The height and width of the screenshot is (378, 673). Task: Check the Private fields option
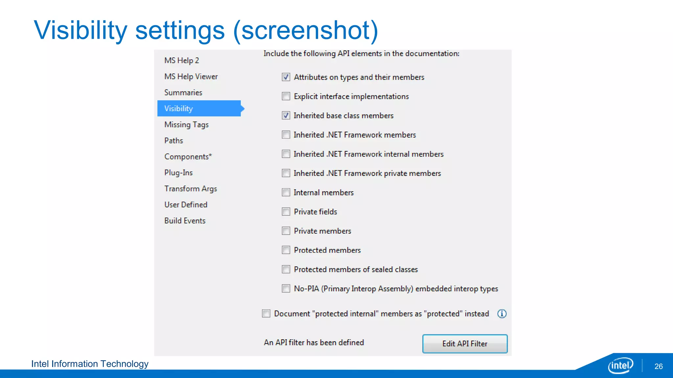pyautogui.click(x=286, y=212)
